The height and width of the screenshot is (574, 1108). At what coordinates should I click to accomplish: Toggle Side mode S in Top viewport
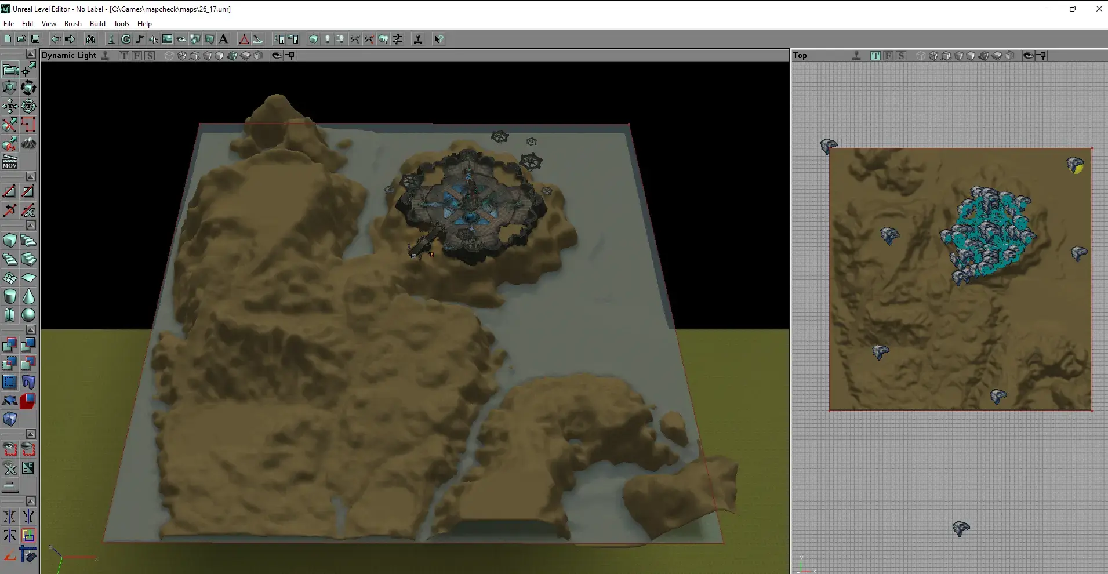[x=901, y=56]
